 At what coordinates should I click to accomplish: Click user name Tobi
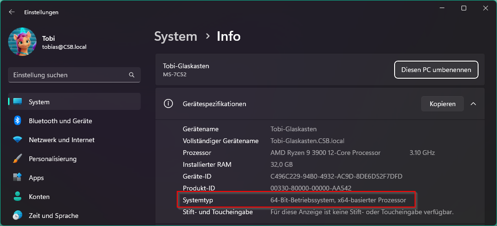click(48, 38)
